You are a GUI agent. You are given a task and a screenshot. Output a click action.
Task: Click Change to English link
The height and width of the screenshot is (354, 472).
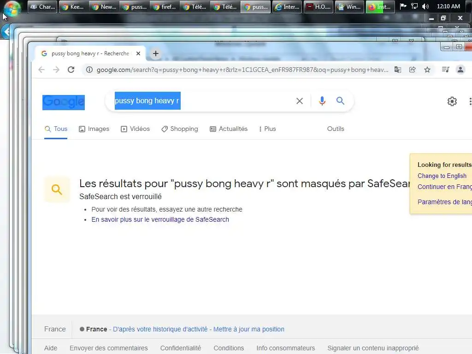click(x=442, y=176)
